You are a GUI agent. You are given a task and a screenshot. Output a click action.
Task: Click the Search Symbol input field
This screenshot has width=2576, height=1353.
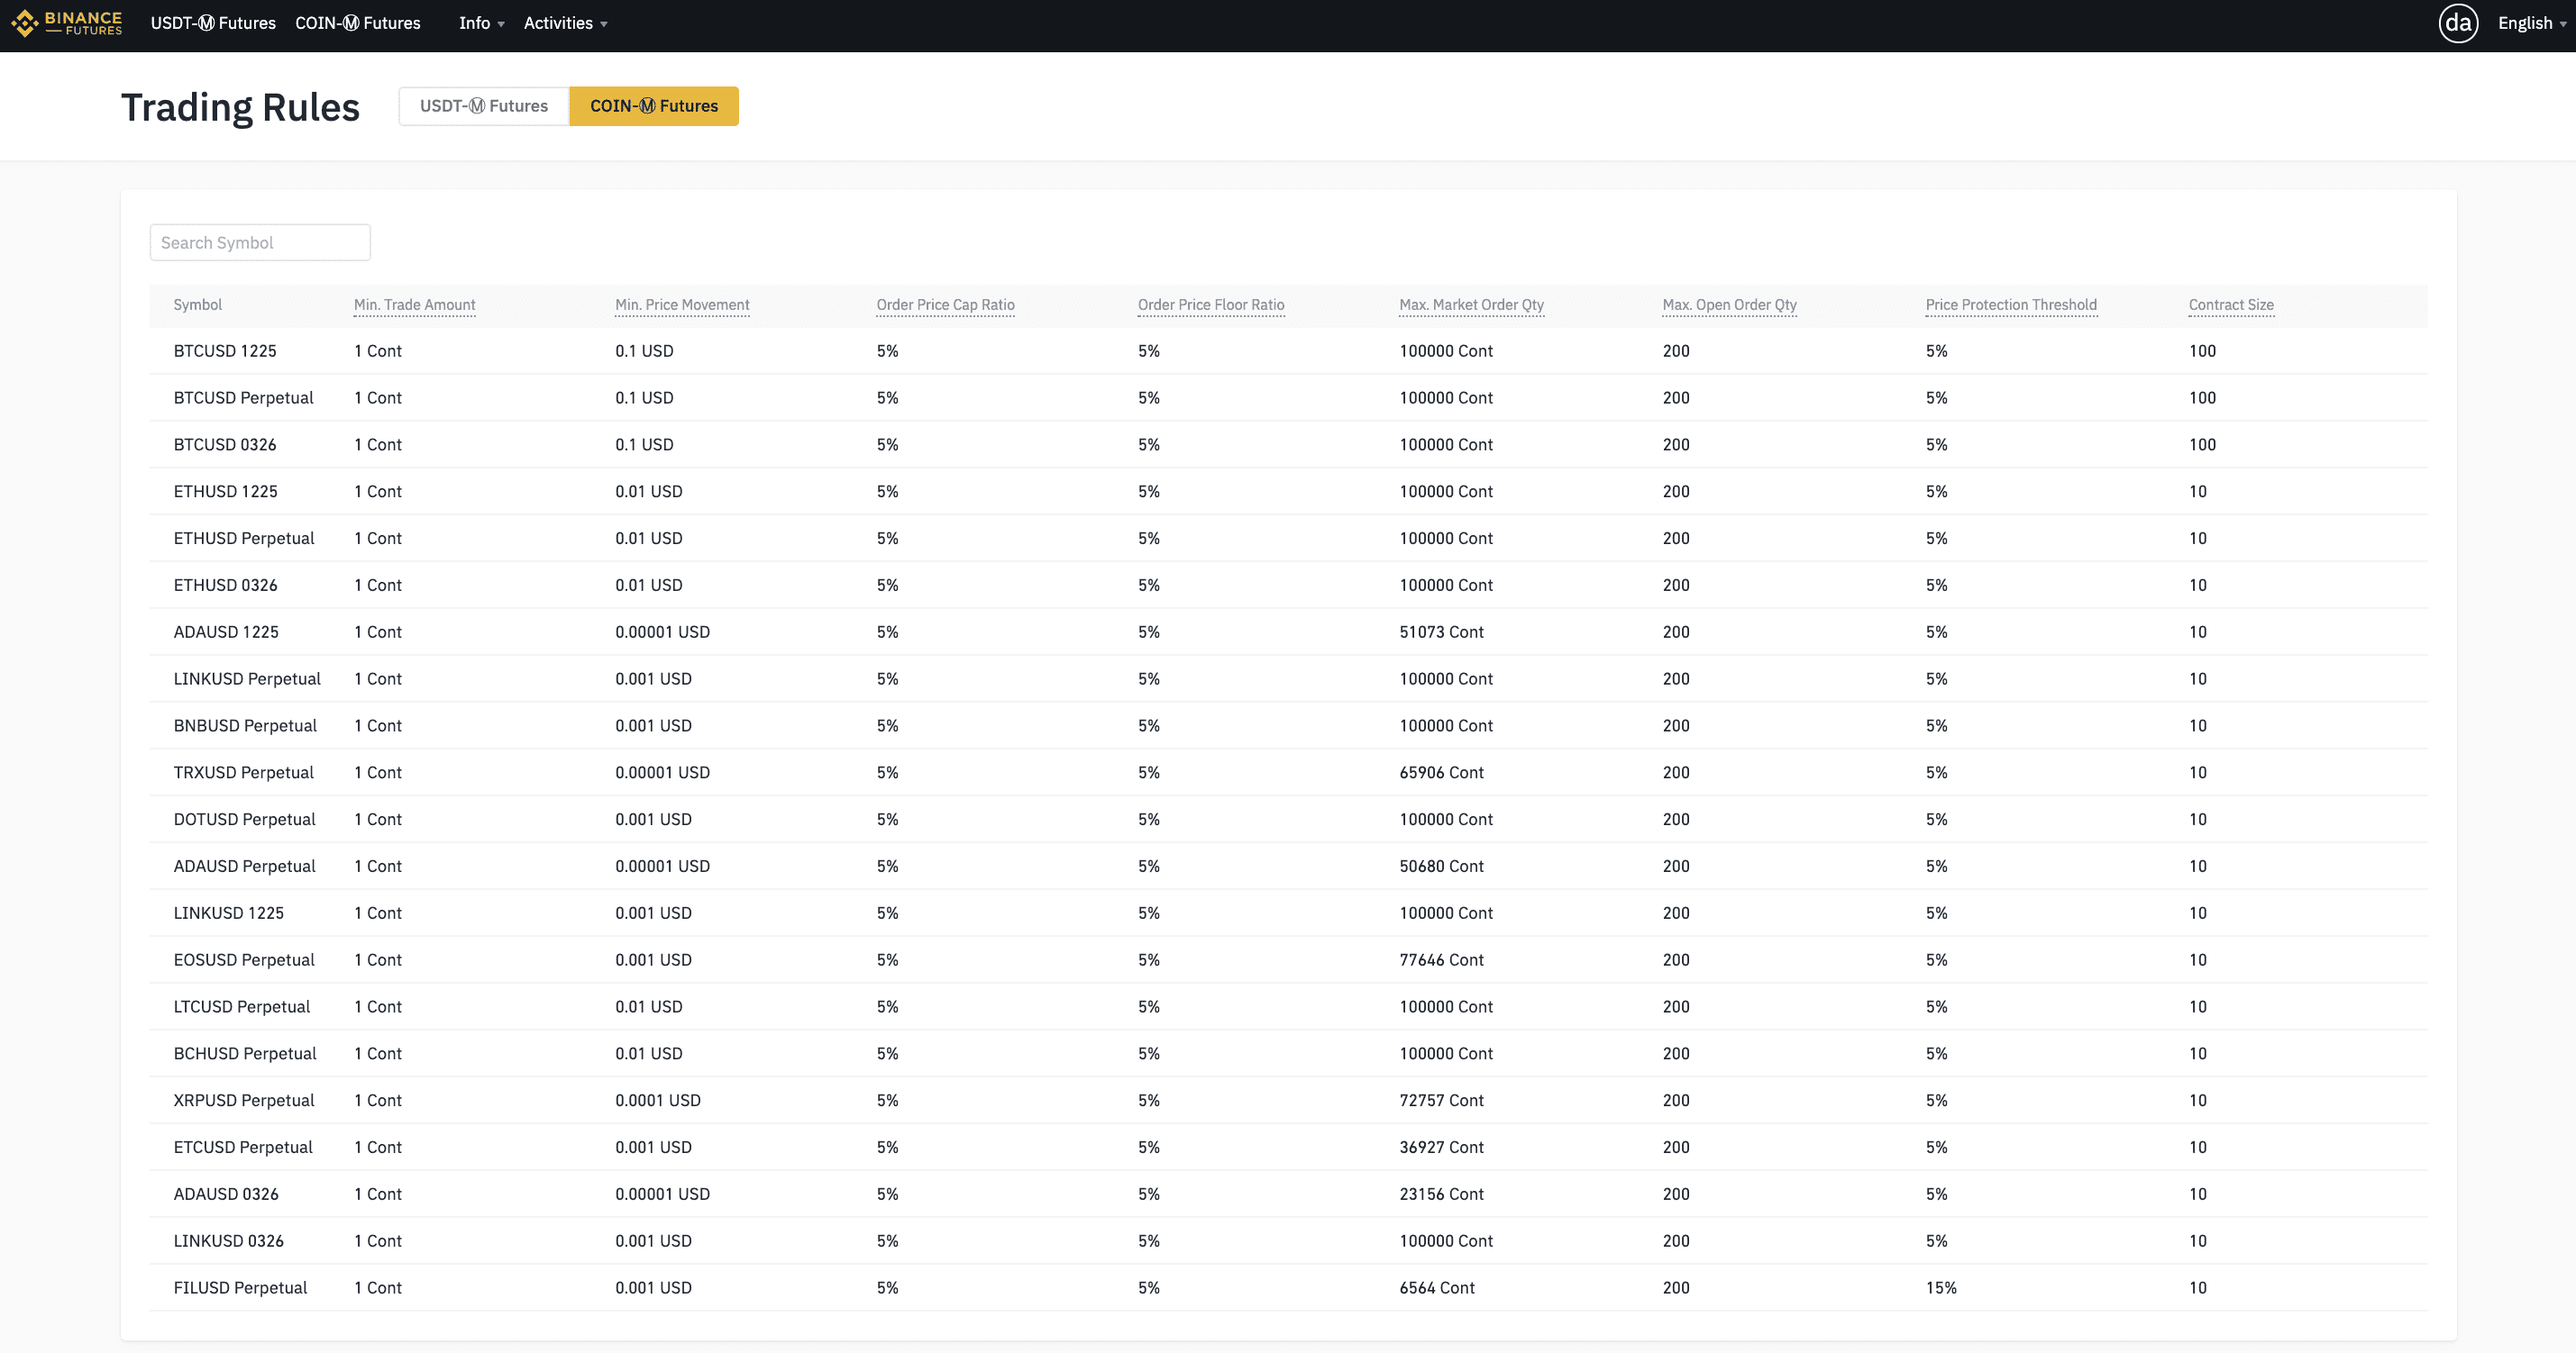click(259, 240)
